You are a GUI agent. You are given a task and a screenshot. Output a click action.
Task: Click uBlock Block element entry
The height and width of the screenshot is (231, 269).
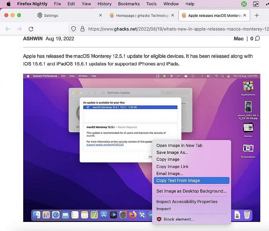point(179,219)
